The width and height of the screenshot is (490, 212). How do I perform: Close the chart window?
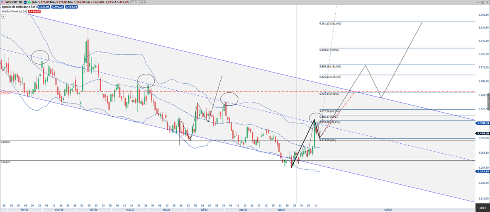coord(487,2)
